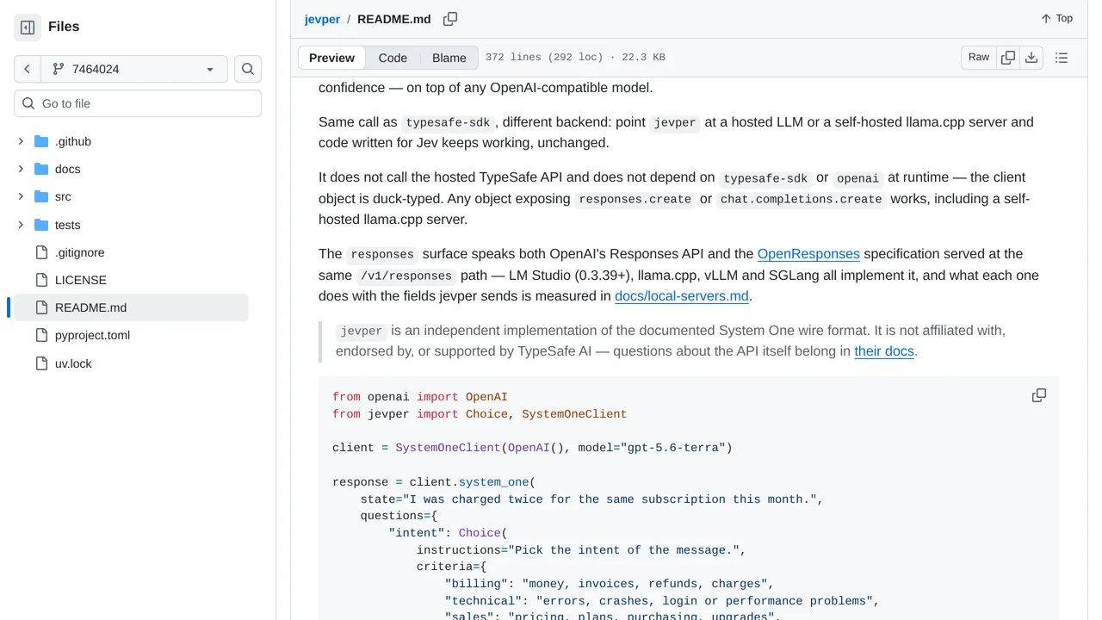The width and height of the screenshot is (1102, 620).
Task: Click the back arrow beside branch selector
Action: pos(28,69)
